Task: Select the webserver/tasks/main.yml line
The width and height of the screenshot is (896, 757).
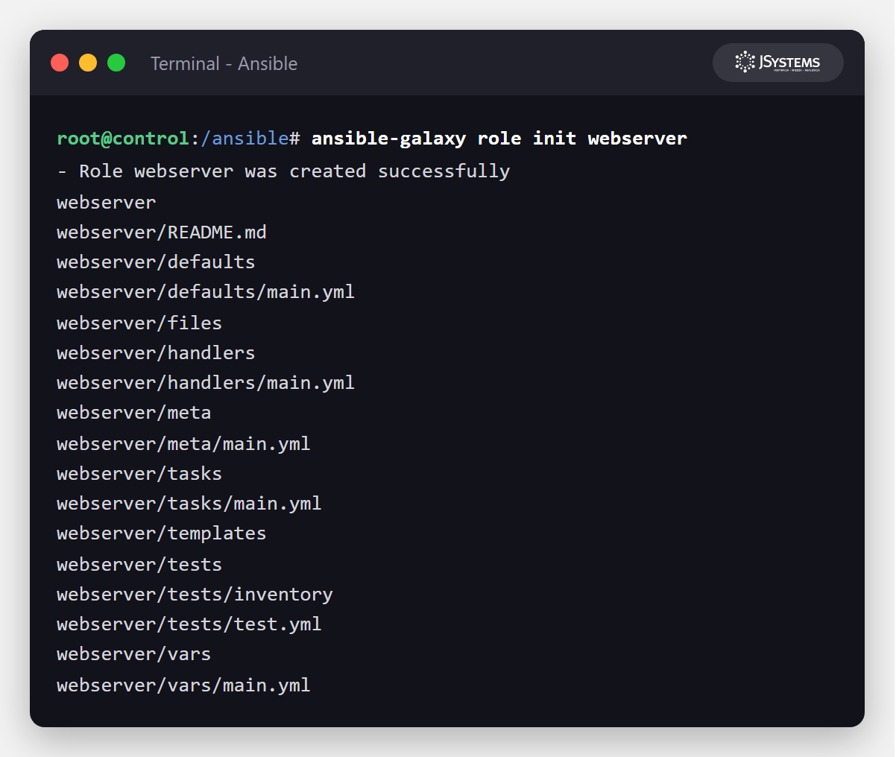Action: pos(189,504)
